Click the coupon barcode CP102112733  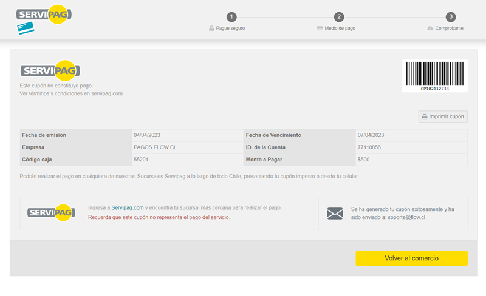pos(434,76)
